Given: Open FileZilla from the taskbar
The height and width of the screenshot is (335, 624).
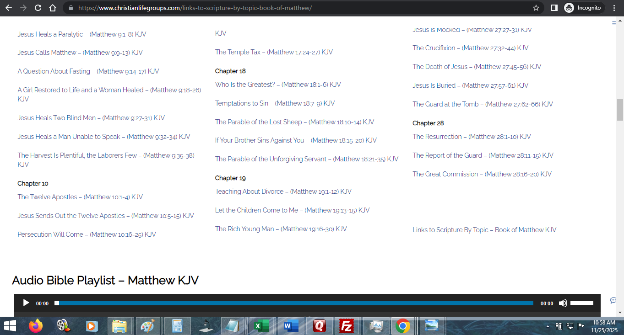Looking at the screenshot, I should coord(347,326).
